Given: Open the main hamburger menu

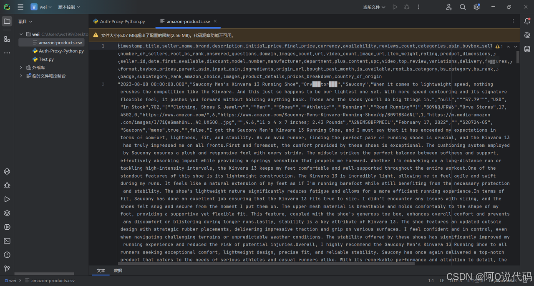Looking at the screenshot, I should pos(20,7).
